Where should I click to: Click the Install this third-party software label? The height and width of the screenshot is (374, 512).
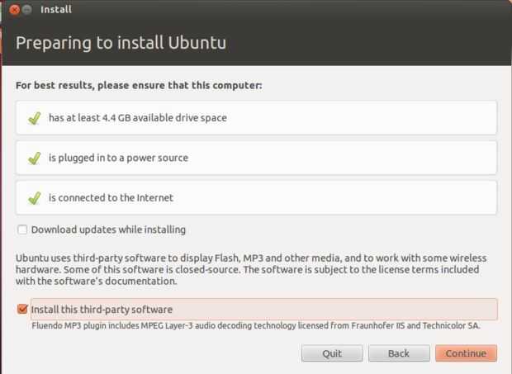click(102, 310)
